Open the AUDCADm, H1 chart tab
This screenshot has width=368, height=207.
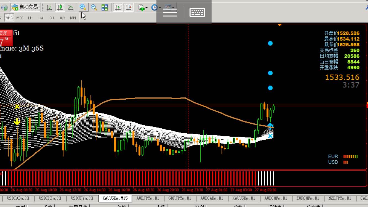[212, 198]
